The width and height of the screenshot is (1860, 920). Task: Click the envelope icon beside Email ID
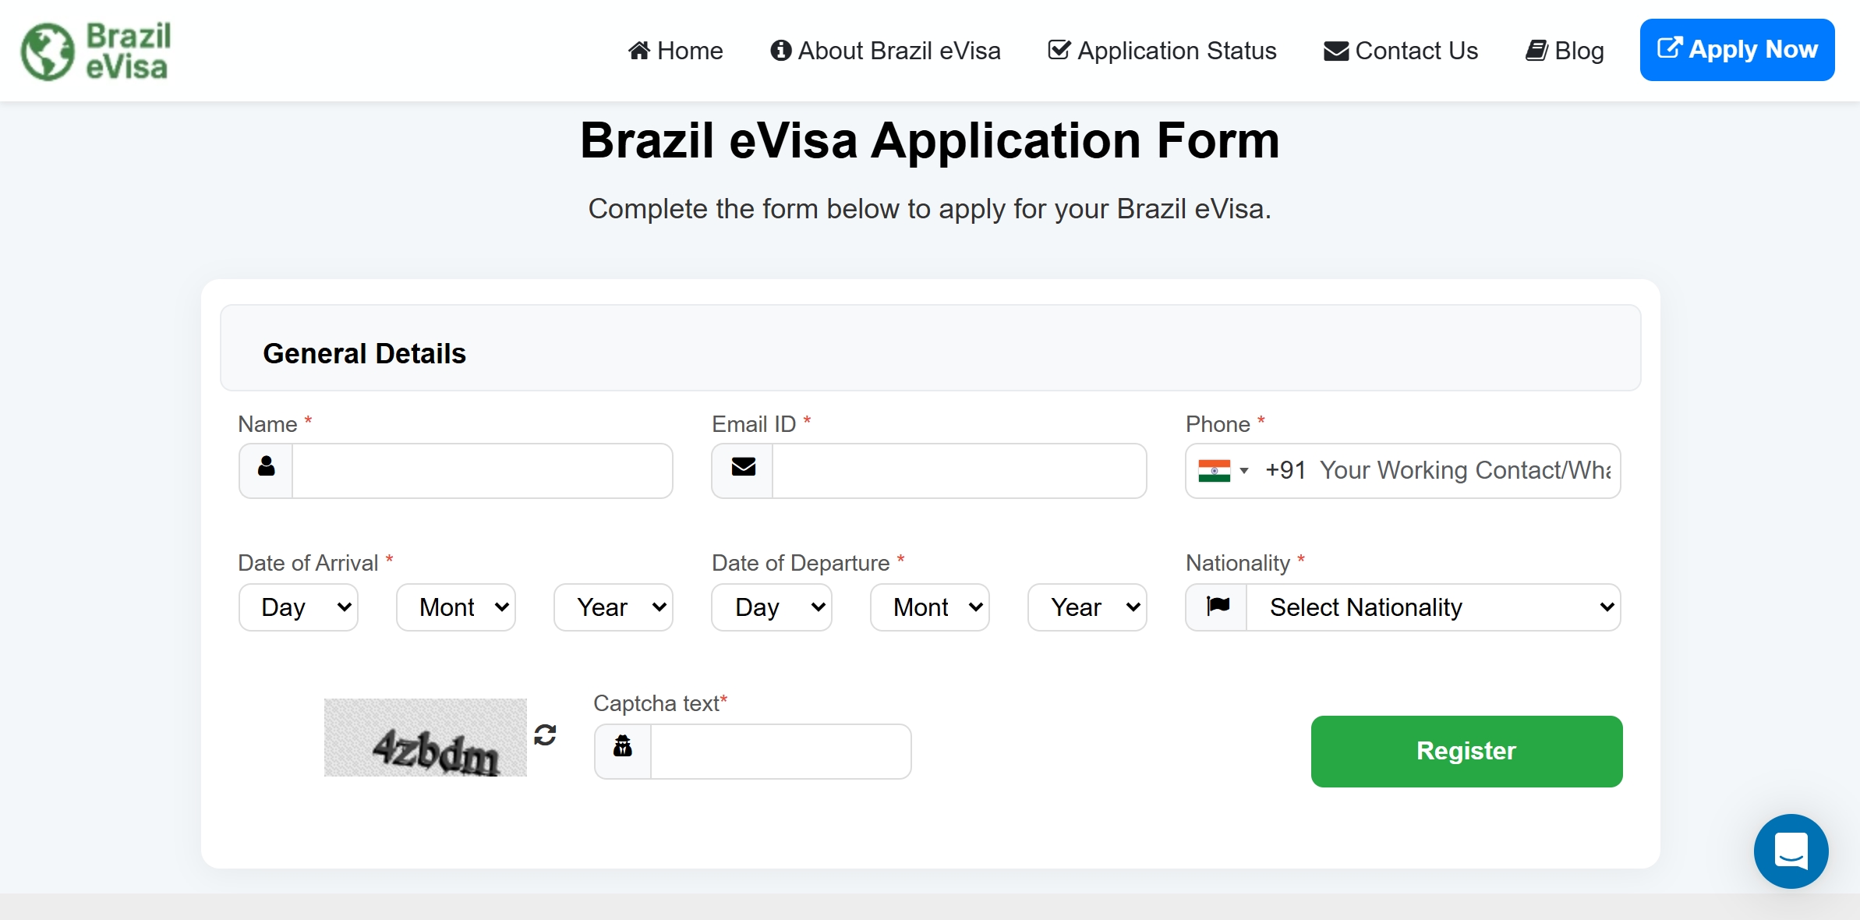tap(743, 468)
